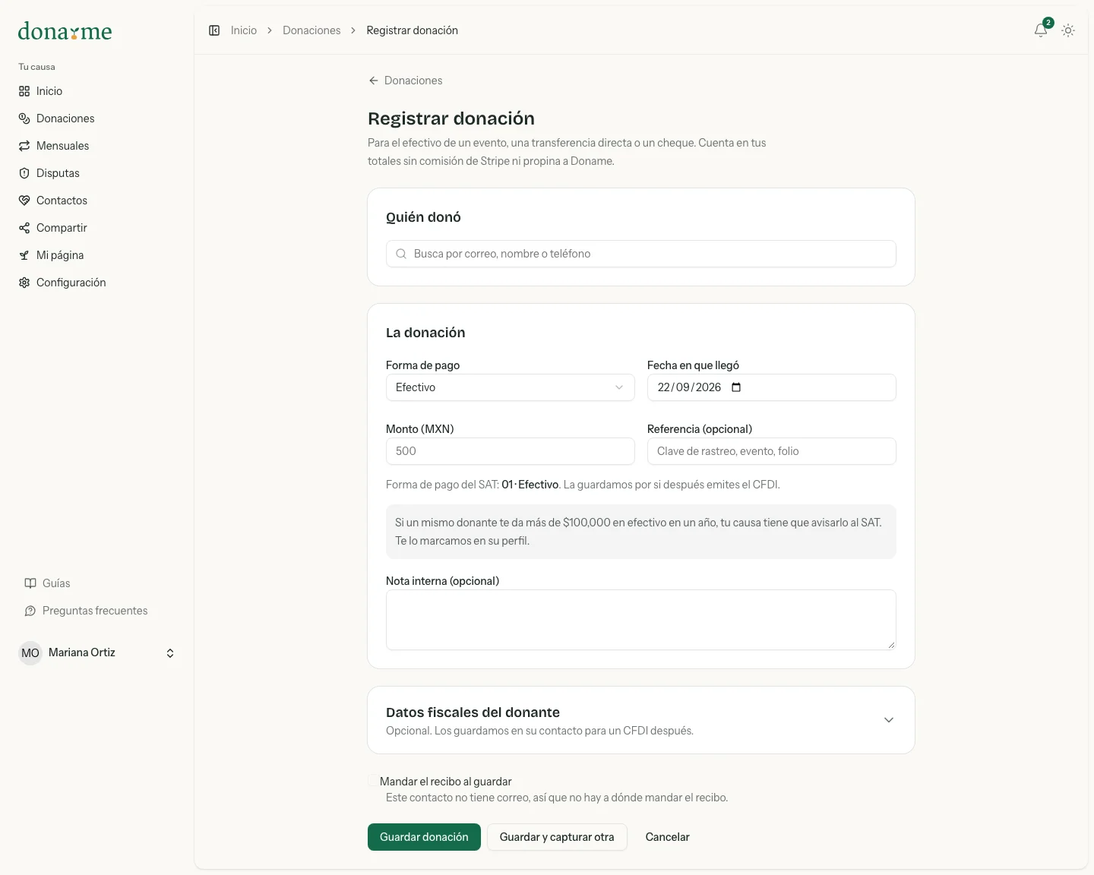This screenshot has width=1094, height=875.
Task: Click the Doname logo
Action: point(65,31)
